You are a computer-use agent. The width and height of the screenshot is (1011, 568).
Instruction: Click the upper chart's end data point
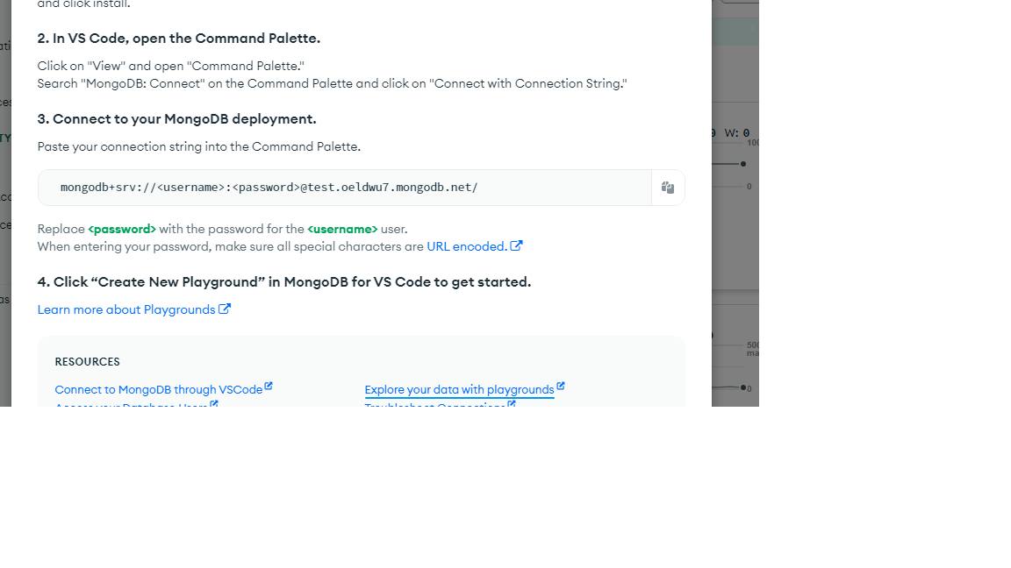click(x=743, y=164)
